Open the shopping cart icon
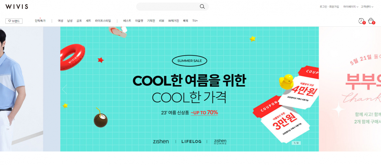Image resolution: width=381 pixels, height=165 pixels. (371, 21)
